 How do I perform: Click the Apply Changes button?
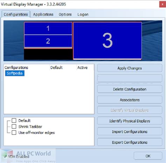point(130,68)
